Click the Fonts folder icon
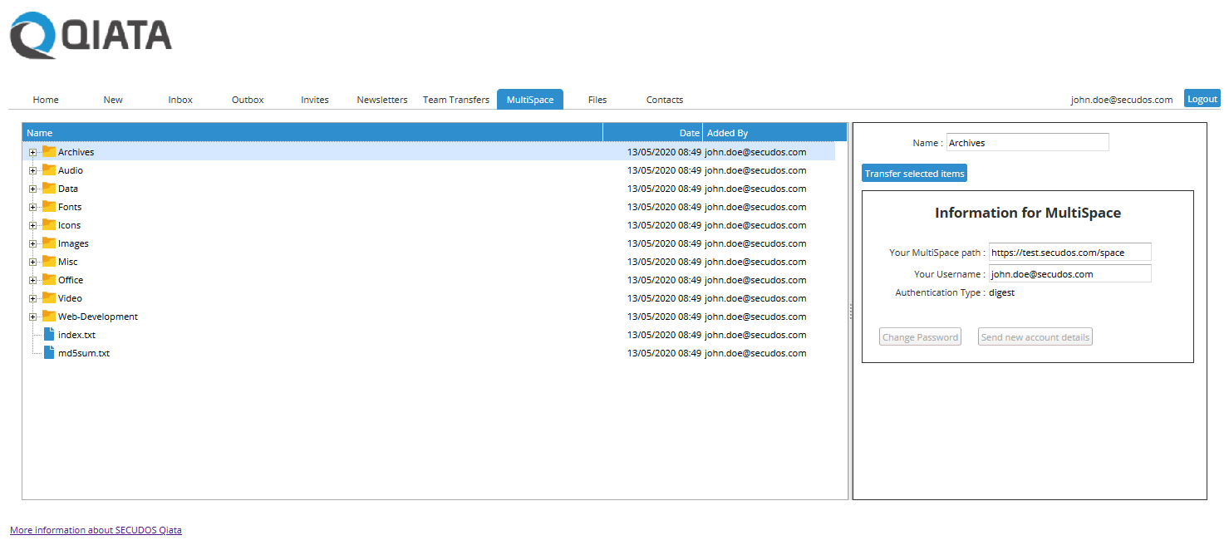The image size is (1229, 545). pos(49,207)
